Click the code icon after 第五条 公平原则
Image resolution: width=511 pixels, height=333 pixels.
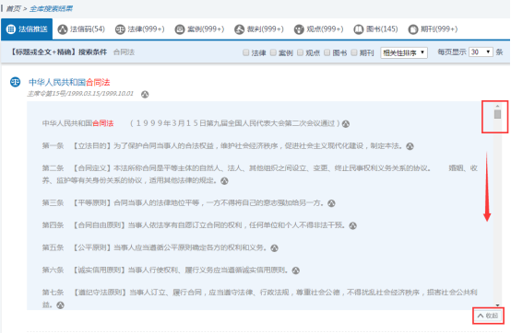[274, 248]
